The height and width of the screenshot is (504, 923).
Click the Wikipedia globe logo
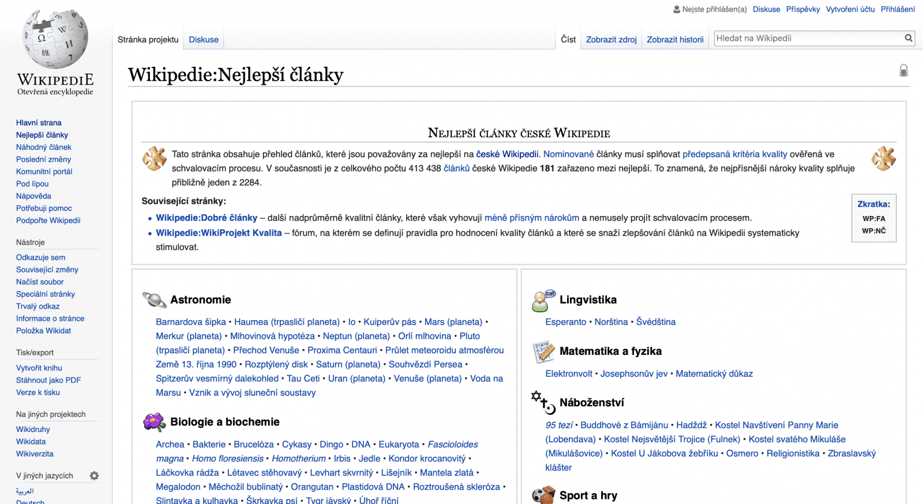coord(55,39)
